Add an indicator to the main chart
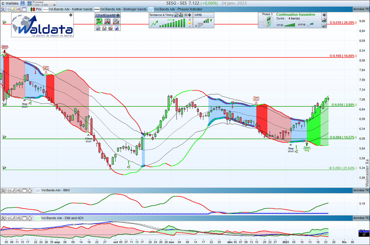This screenshot has height=245, width=370. [x=8, y=9]
